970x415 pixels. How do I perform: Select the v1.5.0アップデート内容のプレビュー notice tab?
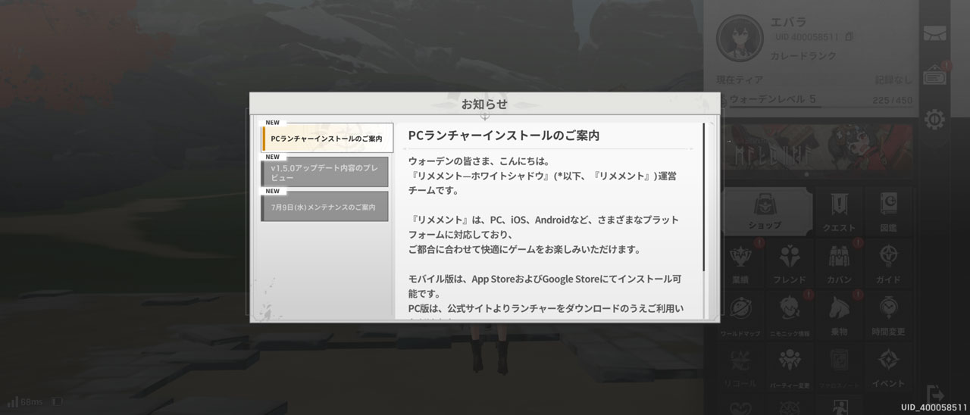click(x=324, y=172)
